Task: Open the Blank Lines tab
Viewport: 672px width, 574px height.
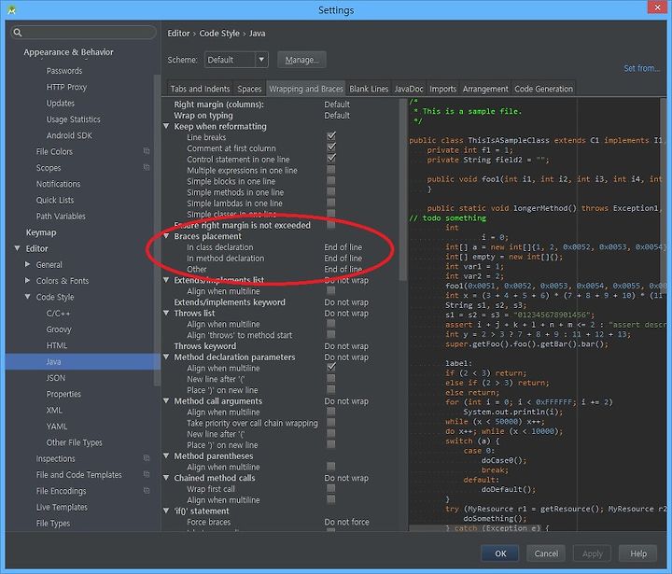Action: coord(369,89)
